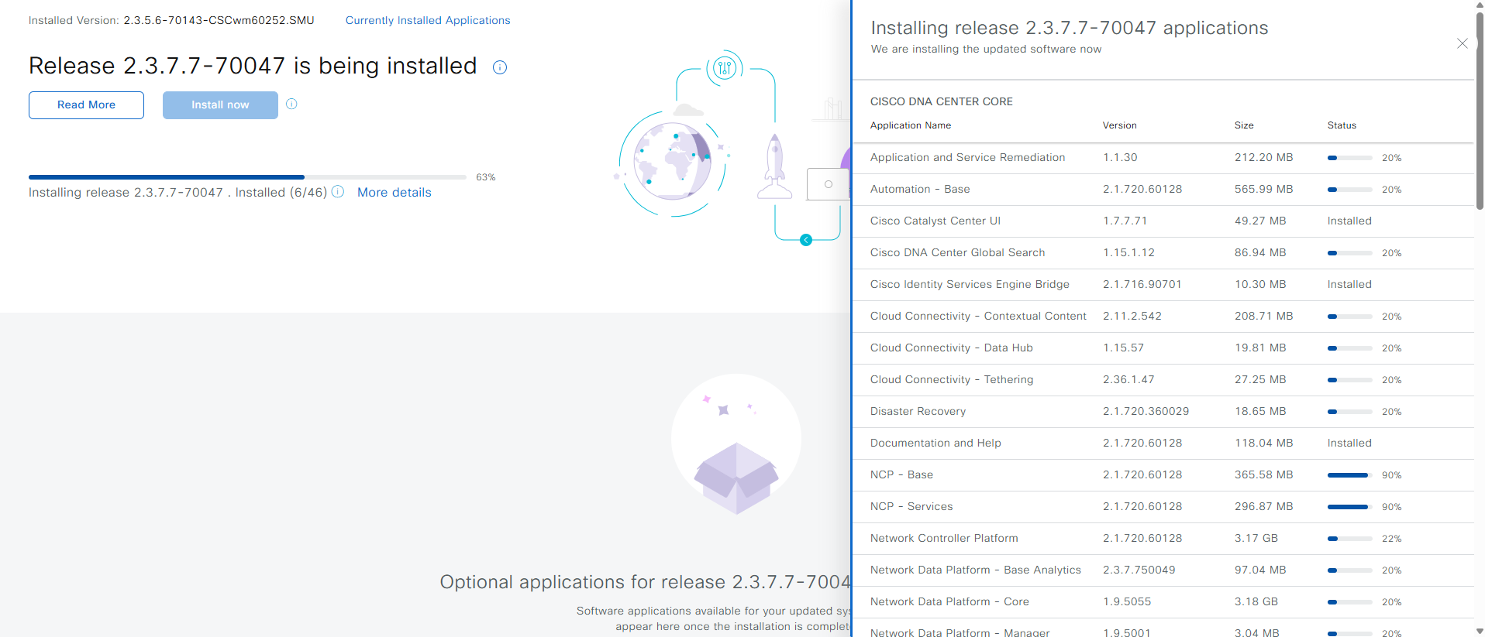1485x637 pixels.
Task: Open More details link
Action: (x=394, y=192)
